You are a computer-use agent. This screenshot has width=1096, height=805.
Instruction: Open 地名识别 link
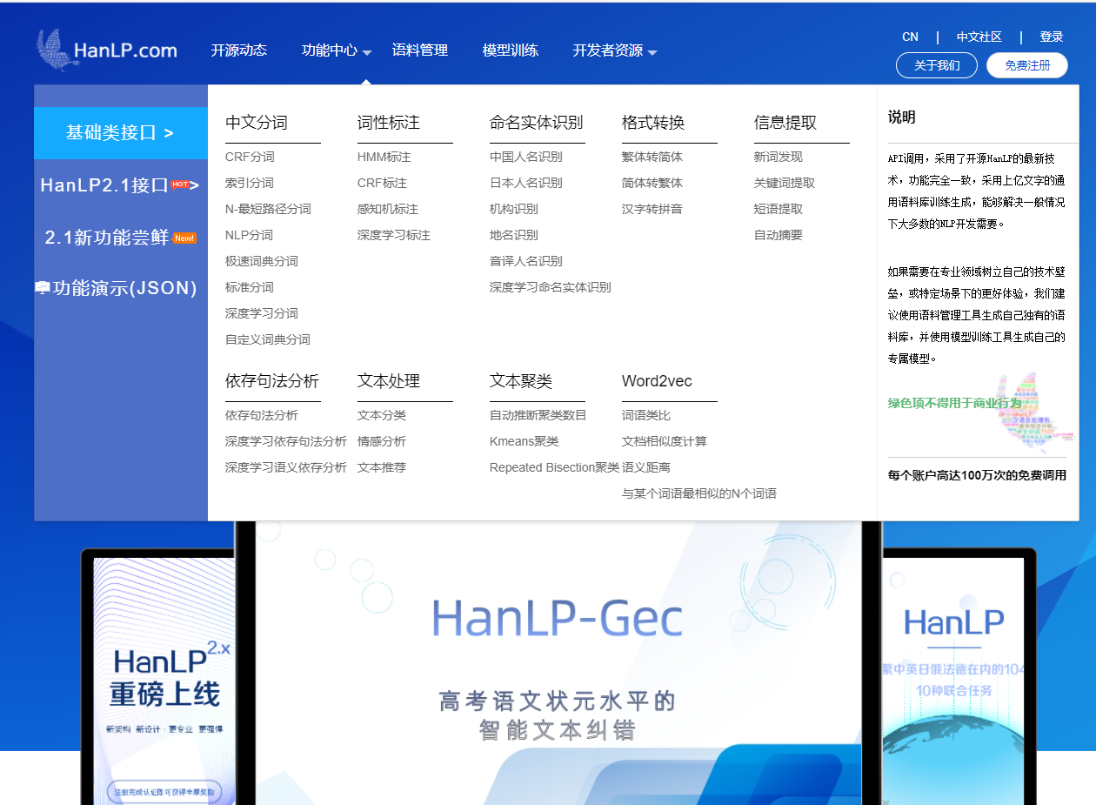pyautogui.click(x=514, y=235)
